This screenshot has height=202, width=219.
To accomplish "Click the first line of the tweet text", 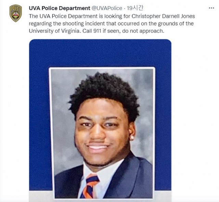I will coord(112,16).
